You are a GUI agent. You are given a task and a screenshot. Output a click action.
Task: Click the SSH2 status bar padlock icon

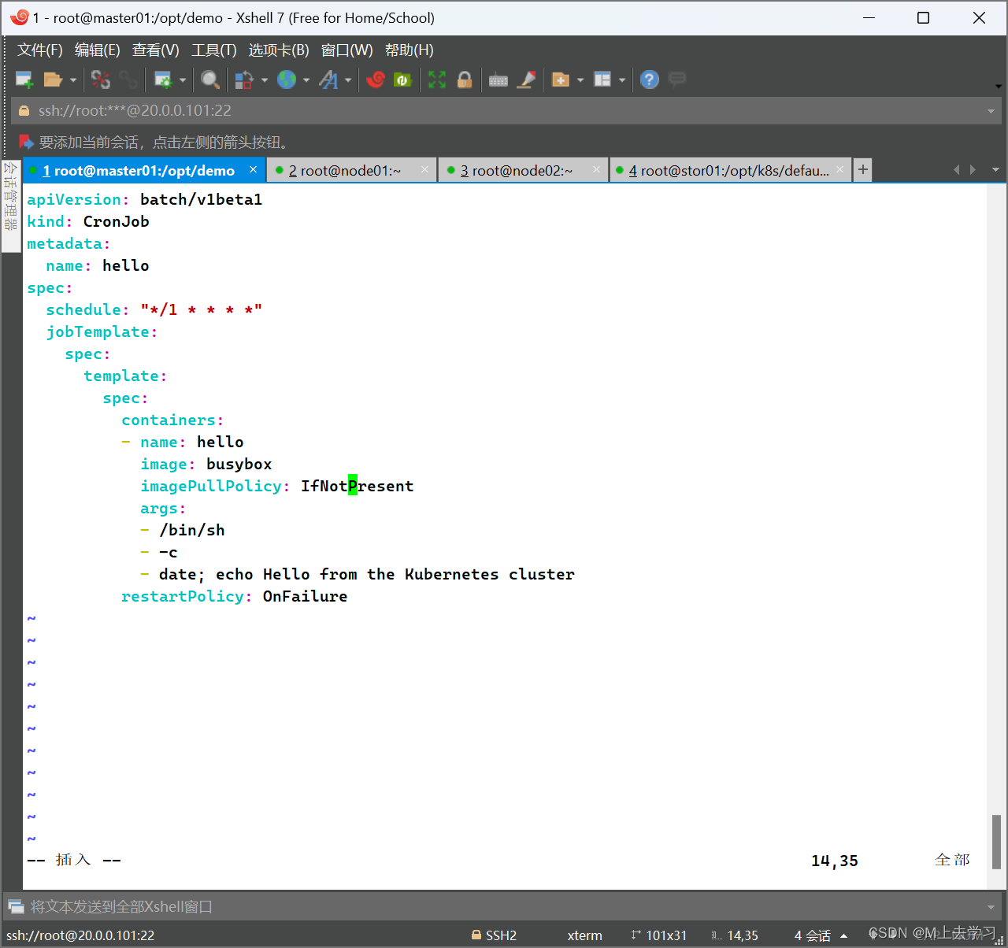(476, 935)
